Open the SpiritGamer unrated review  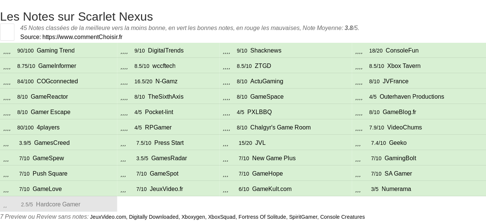click(303, 217)
